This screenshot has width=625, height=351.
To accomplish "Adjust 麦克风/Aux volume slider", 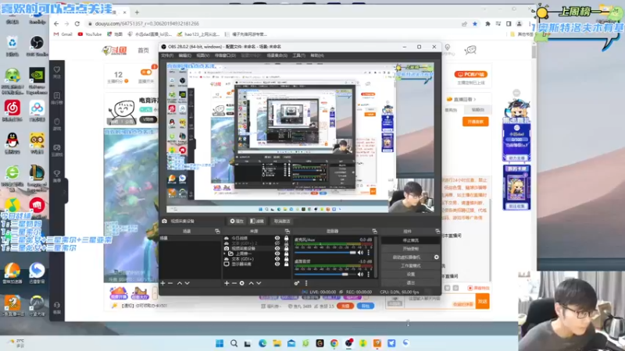I will pos(325,253).
